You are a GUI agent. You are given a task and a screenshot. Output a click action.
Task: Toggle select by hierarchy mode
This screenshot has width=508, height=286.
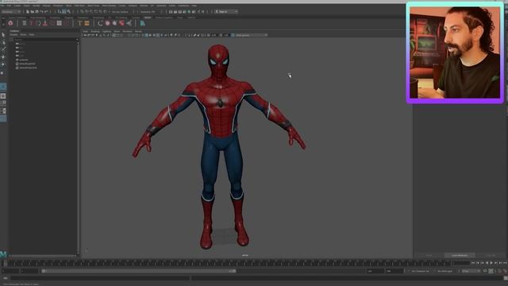(60, 12)
